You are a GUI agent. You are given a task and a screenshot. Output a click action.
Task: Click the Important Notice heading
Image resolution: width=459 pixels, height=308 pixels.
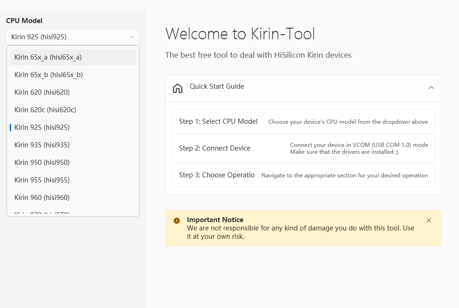pos(215,220)
